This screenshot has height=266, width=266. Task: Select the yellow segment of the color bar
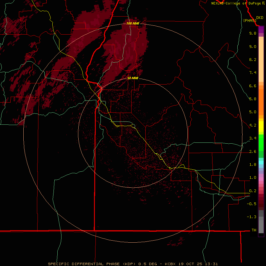coord(261,126)
